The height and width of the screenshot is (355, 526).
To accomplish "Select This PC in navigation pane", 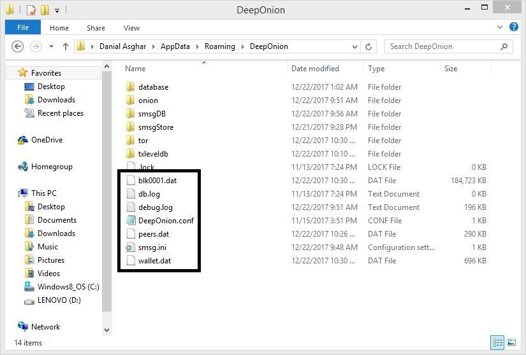I will point(44,193).
